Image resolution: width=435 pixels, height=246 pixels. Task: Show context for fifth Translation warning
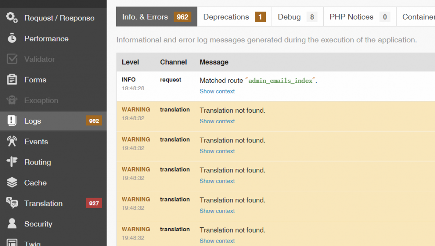click(x=217, y=241)
